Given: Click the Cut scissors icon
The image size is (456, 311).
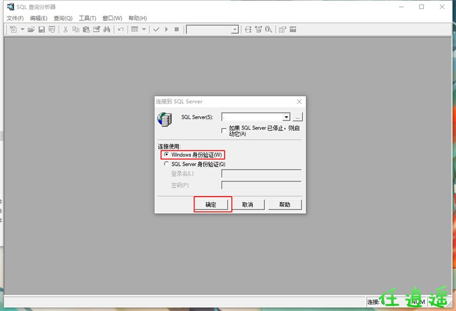Looking at the screenshot, I should pyautogui.click(x=66, y=30).
